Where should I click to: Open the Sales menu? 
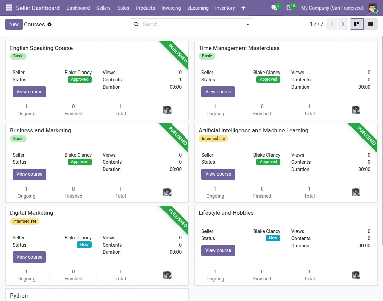pyautogui.click(x=123, y=8)
